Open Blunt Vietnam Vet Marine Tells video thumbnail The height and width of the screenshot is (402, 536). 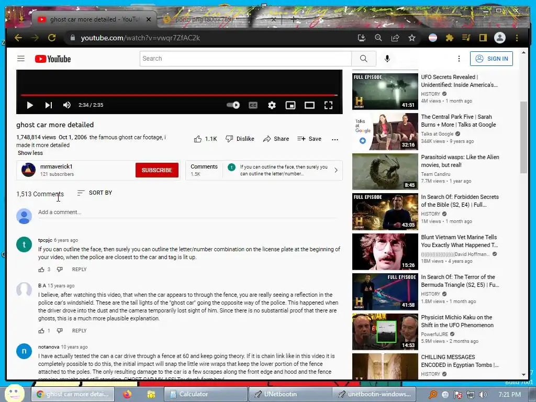(x=385, y=252)
